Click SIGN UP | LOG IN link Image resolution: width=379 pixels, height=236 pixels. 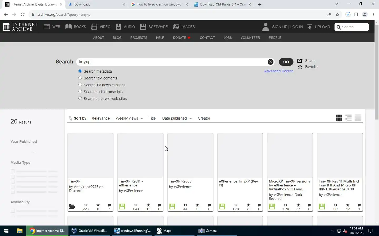click(x=287, y=27)
